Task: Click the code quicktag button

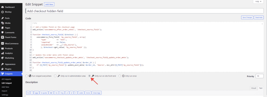Action: point(81,93)
